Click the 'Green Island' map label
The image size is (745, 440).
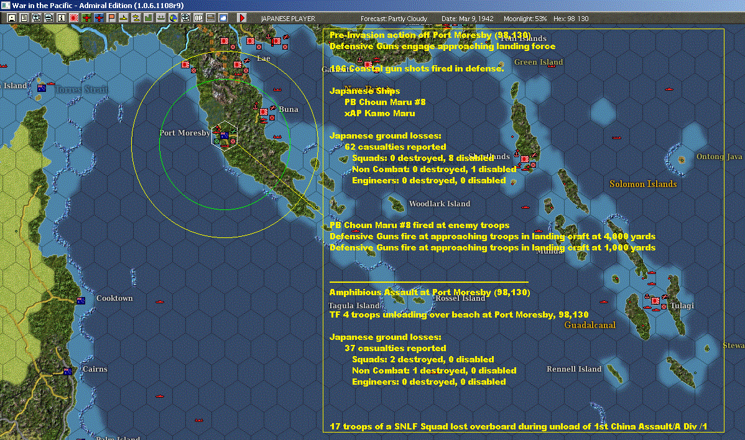539,62
